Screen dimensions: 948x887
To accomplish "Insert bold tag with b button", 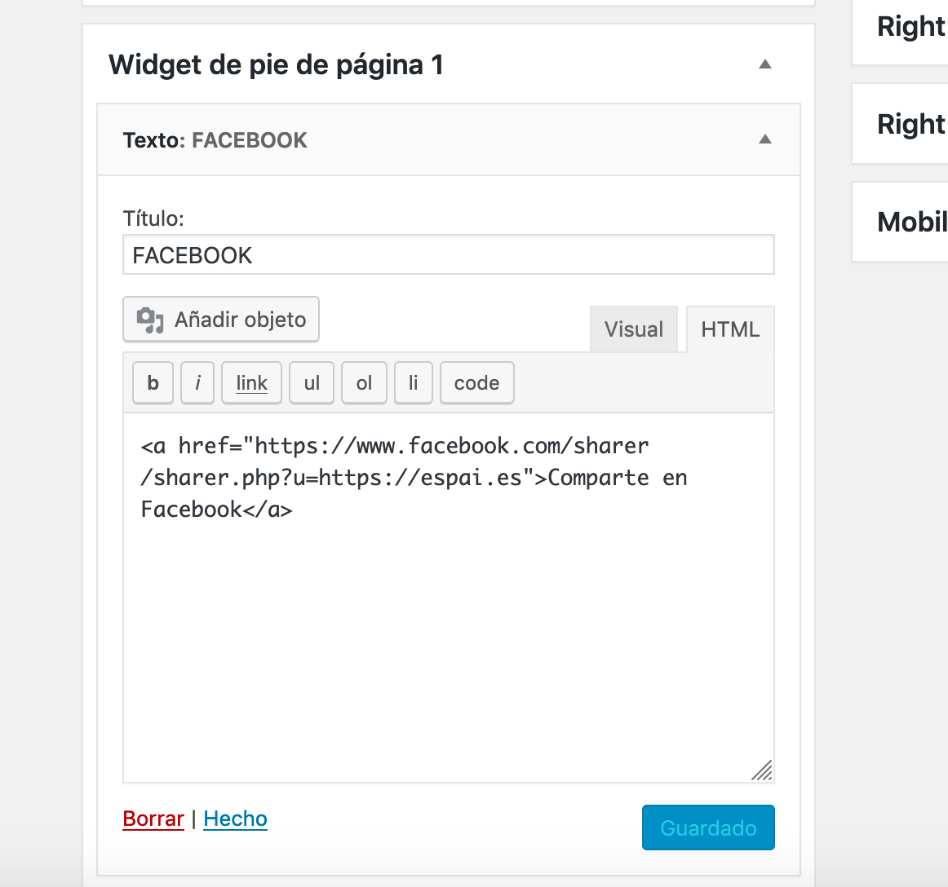I will (153, 383).
